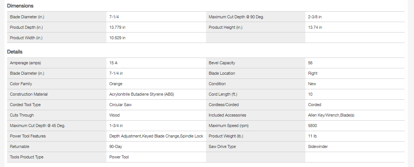Screen dimensions: 414x167
Task: Select the Blade Location value Right
Action: [x=313, y=73]
